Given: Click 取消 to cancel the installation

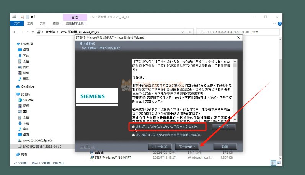Looking at the screenshot, I should 225,147.
